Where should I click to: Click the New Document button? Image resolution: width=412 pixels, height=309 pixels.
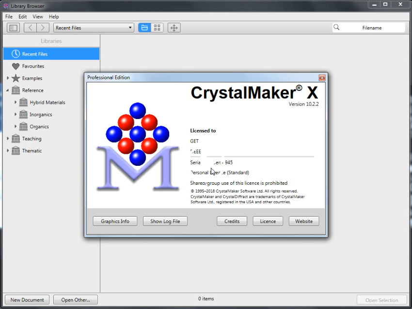coord(27,300)
